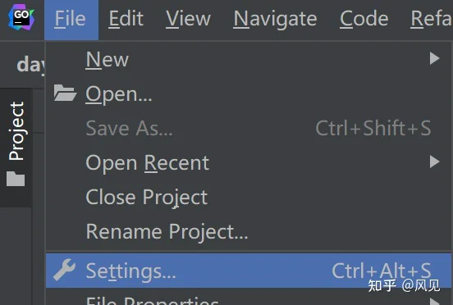Choose Close Project from the menu
This screenshot has height=305, width=453.
pos(249,197)
